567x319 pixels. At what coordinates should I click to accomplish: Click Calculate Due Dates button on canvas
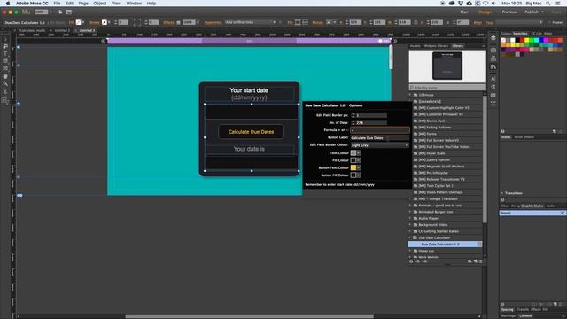point(251,132)
